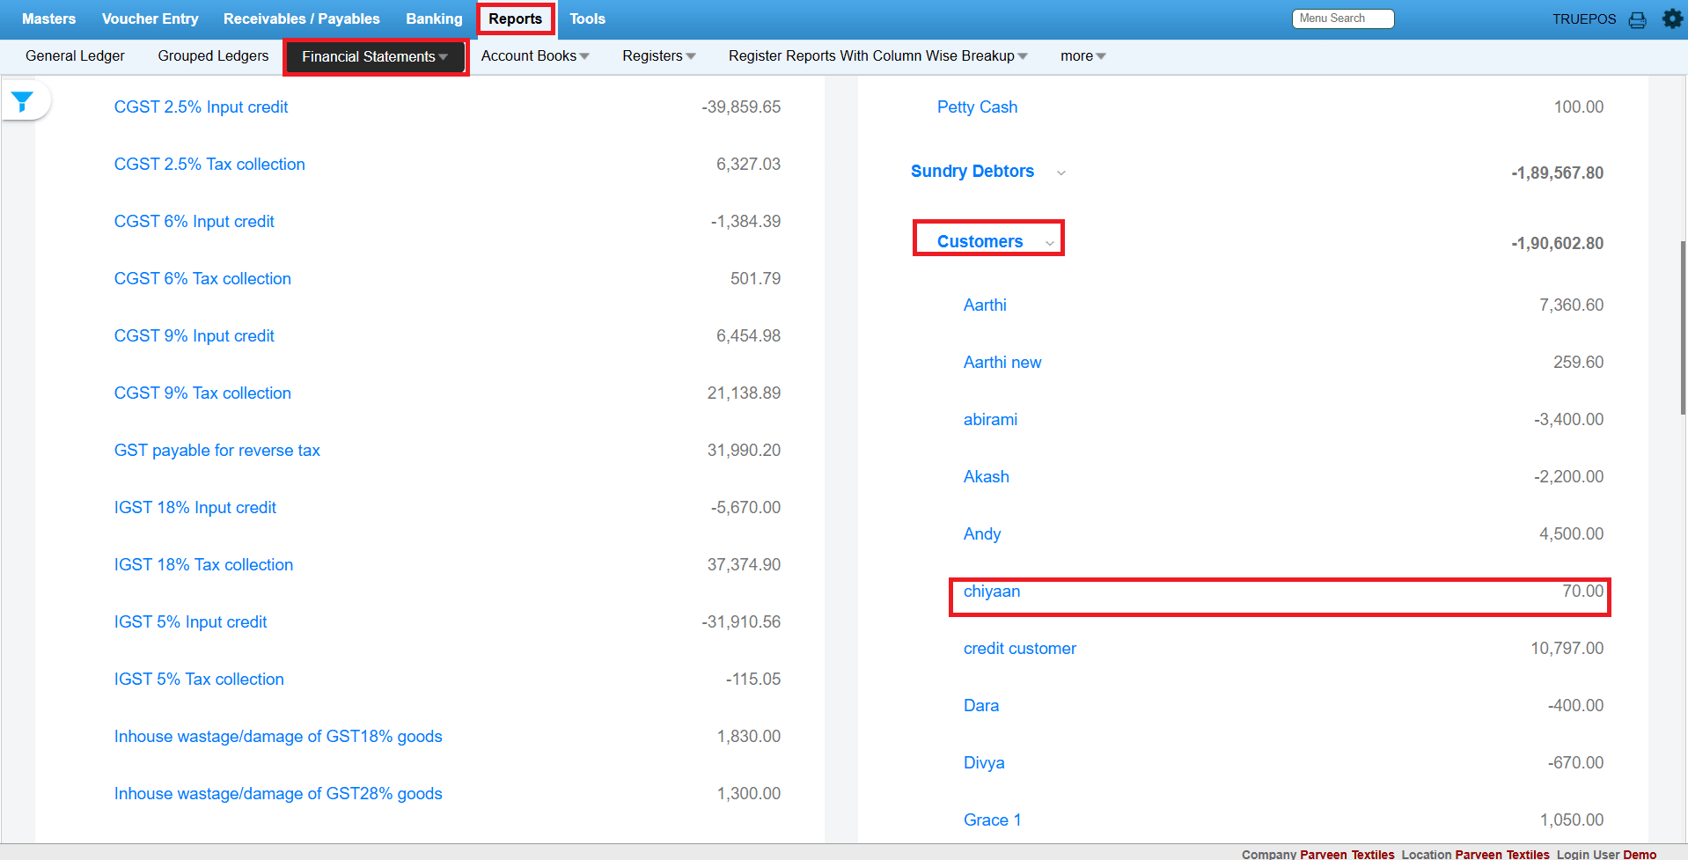Click the amount 31,990.20

click(744, 451)
